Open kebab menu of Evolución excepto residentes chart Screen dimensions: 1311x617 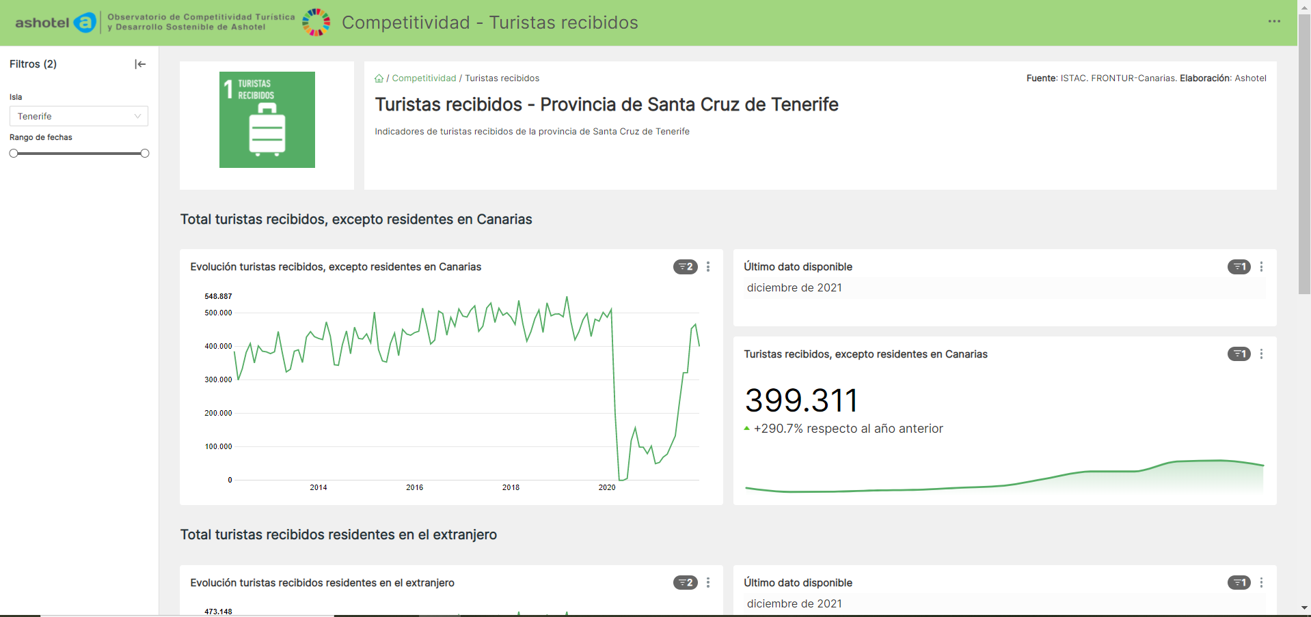708,267
